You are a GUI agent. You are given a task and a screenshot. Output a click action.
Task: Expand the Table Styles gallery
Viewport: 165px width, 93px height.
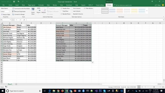[147, 11]
